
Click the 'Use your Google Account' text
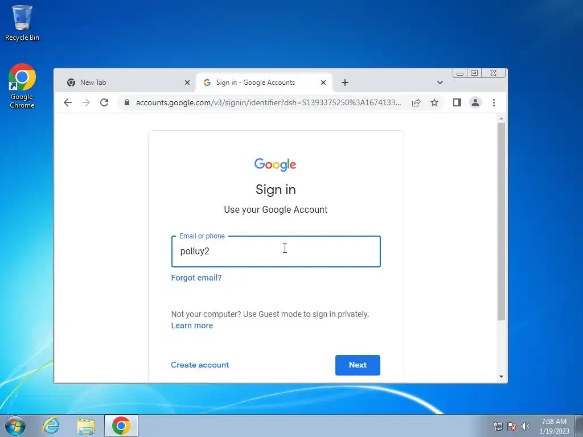coord(276,209)
